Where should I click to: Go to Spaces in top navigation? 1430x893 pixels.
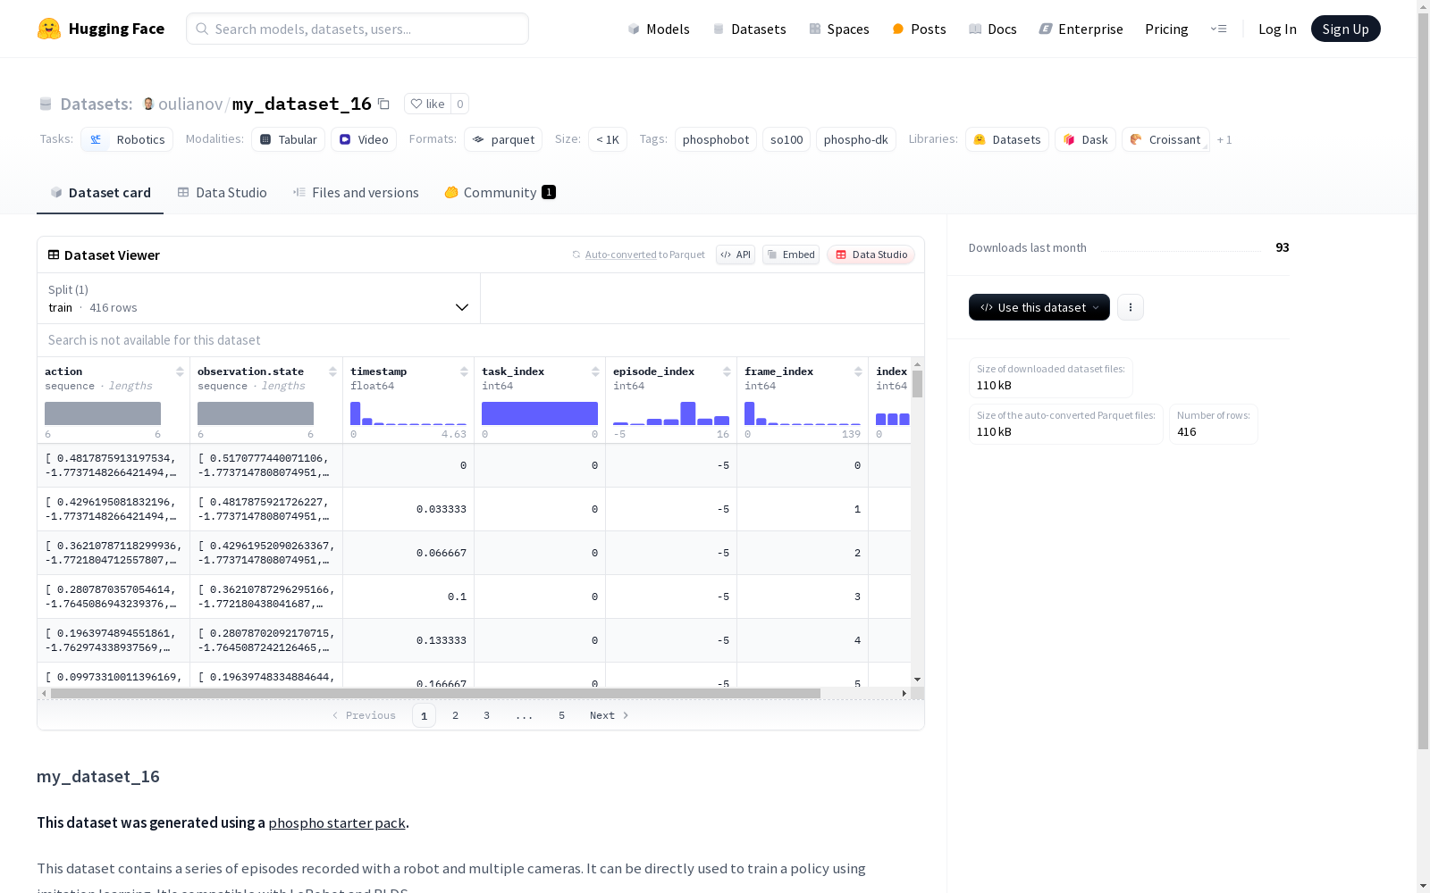point(839,29)
